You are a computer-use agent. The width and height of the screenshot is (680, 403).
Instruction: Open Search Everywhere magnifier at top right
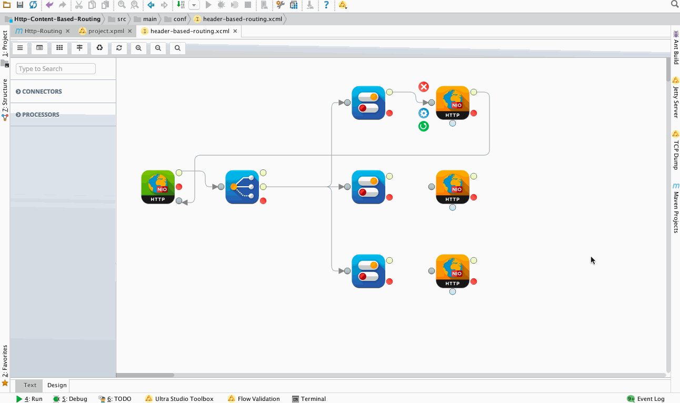[674, 4]
